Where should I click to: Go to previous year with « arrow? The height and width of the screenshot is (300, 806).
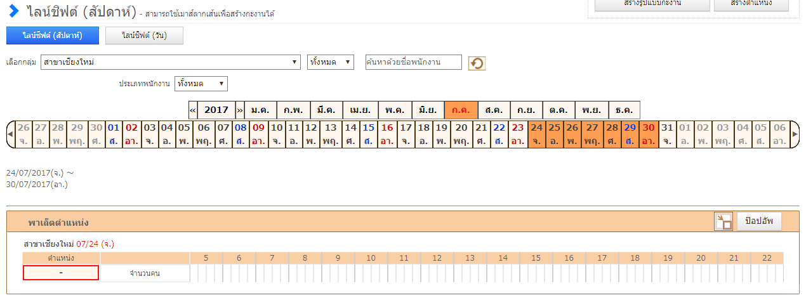(193, 110)
